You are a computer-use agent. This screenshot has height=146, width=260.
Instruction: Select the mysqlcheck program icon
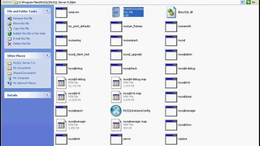tap(116, 69)
